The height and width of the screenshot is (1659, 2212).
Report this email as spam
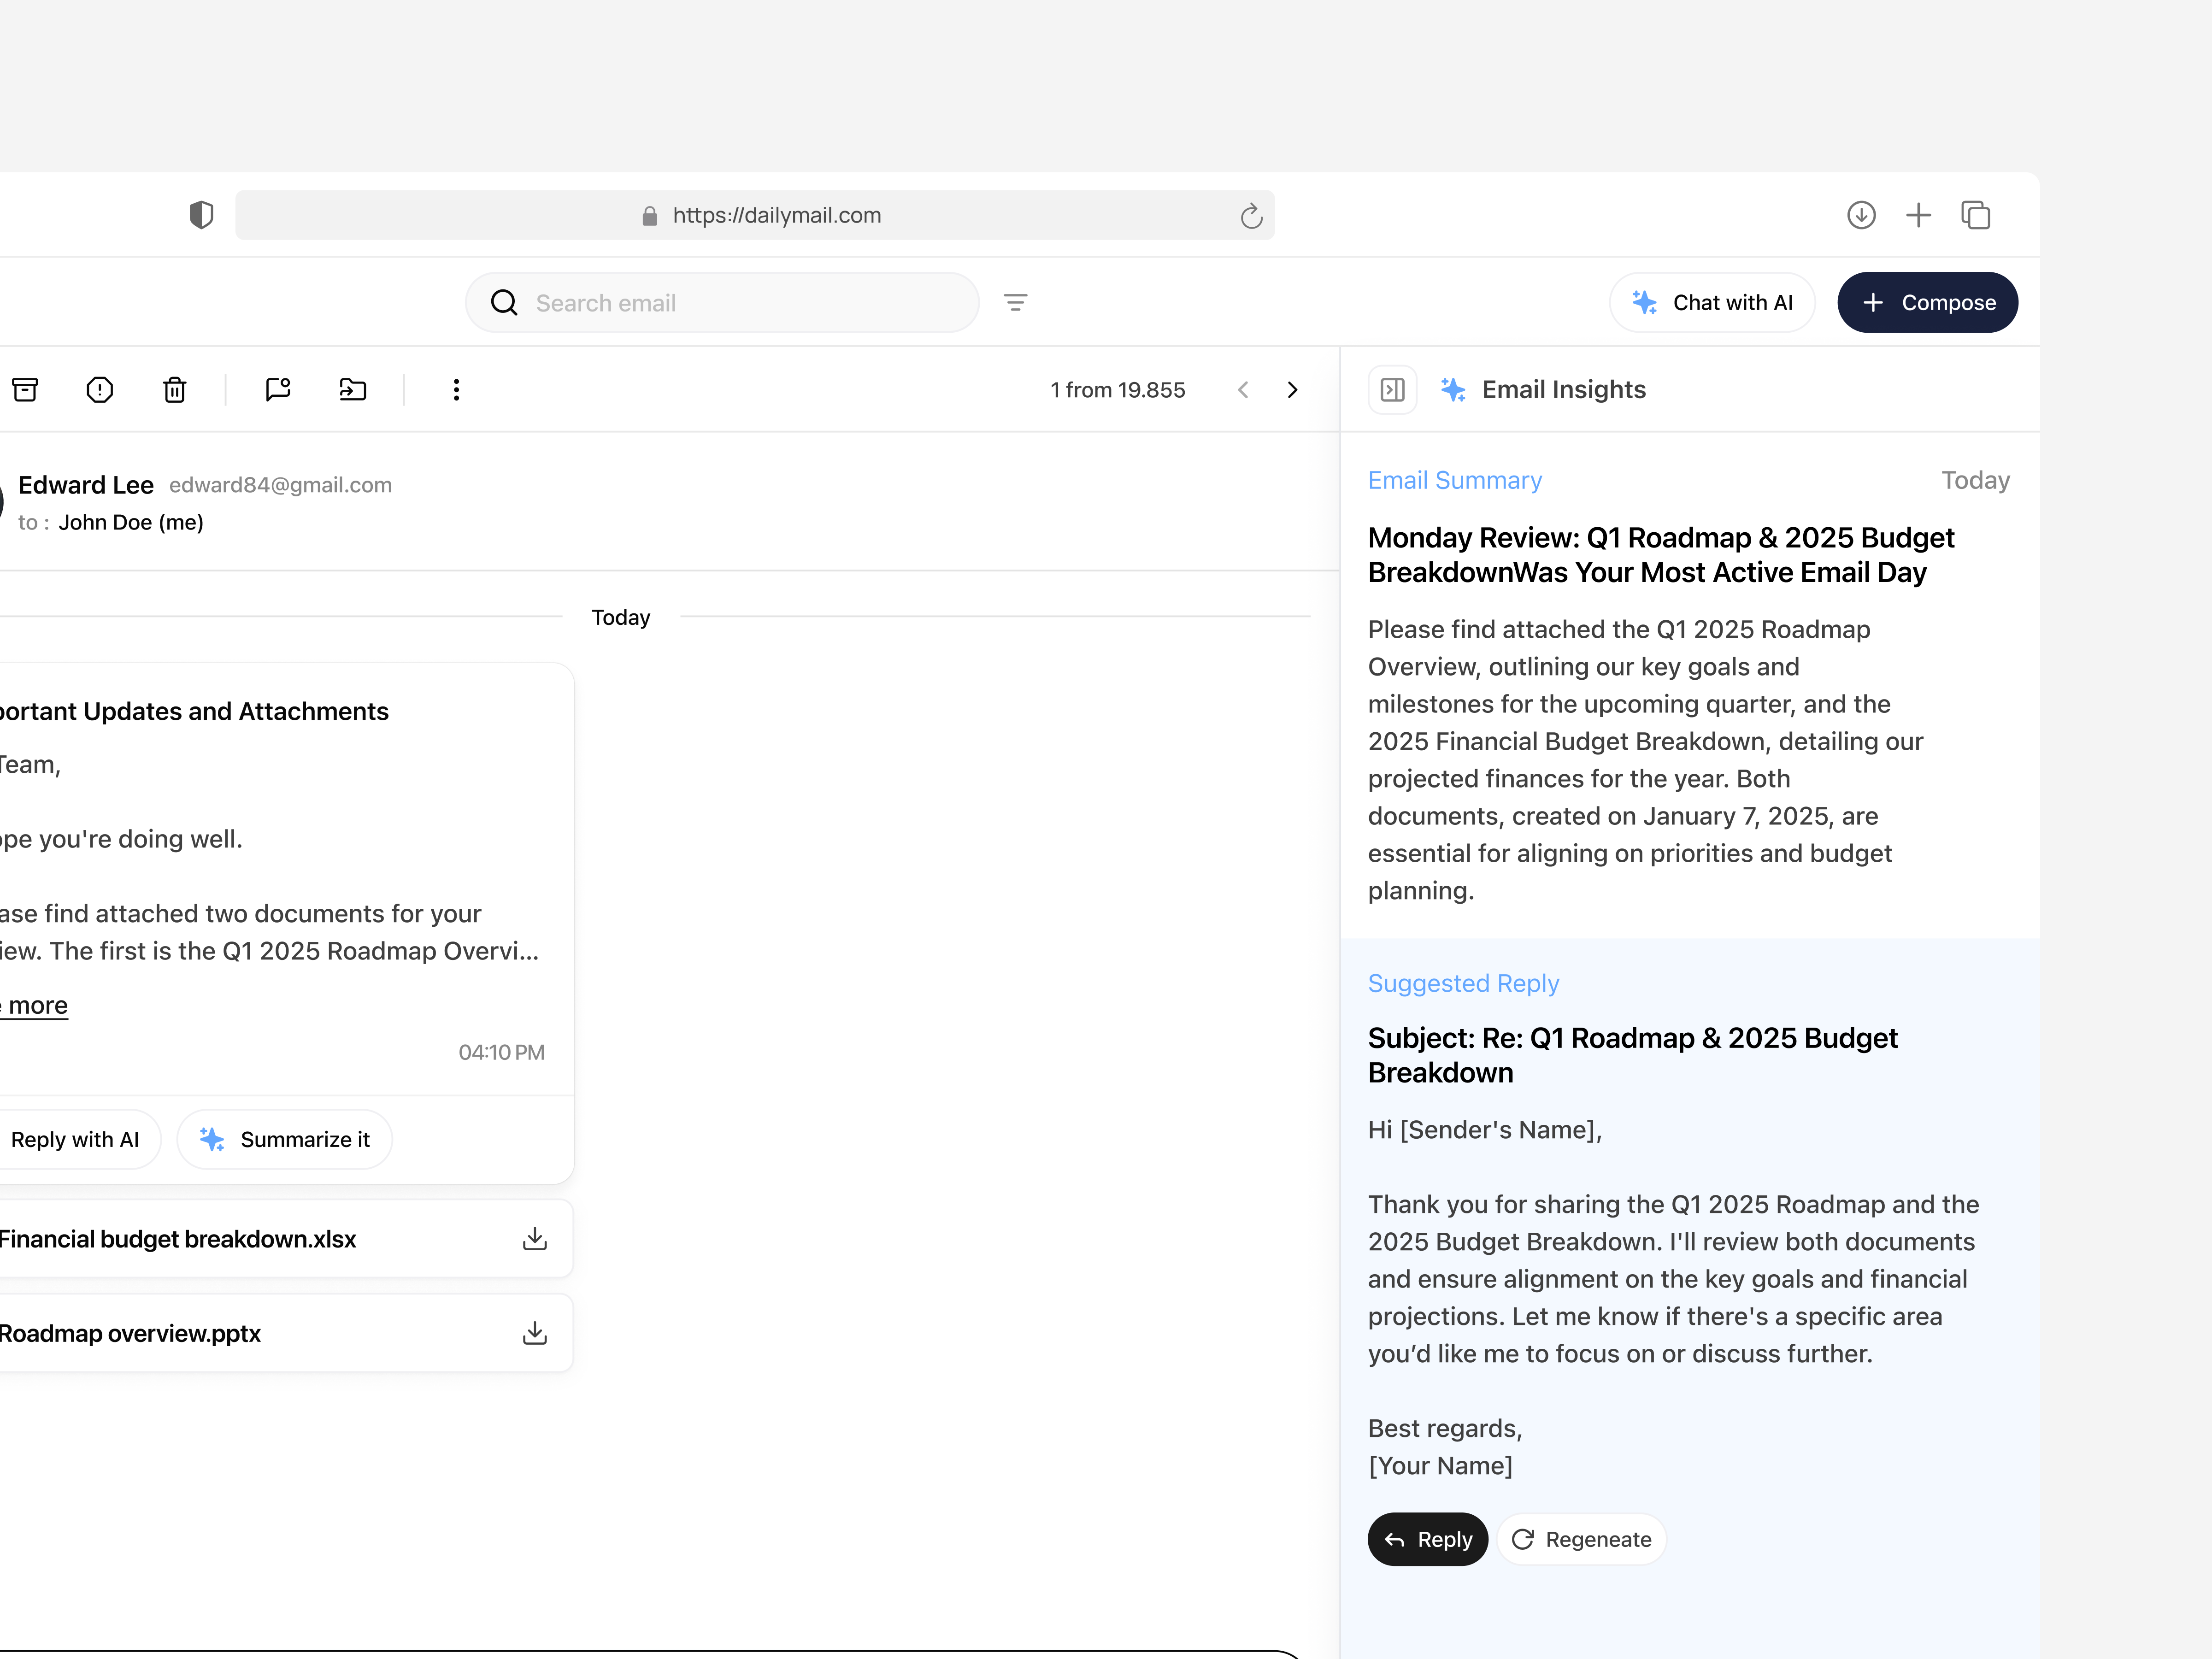tap(100, 390)
